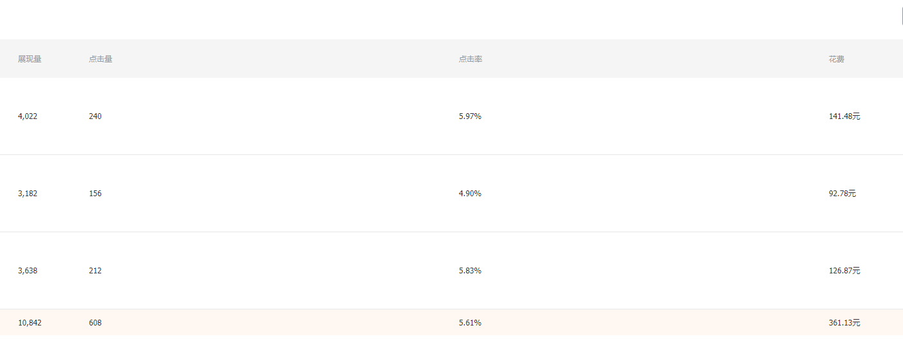Select the 5.97% click rate cell
This screenshot has width=903, height=339.
point(470,116)
